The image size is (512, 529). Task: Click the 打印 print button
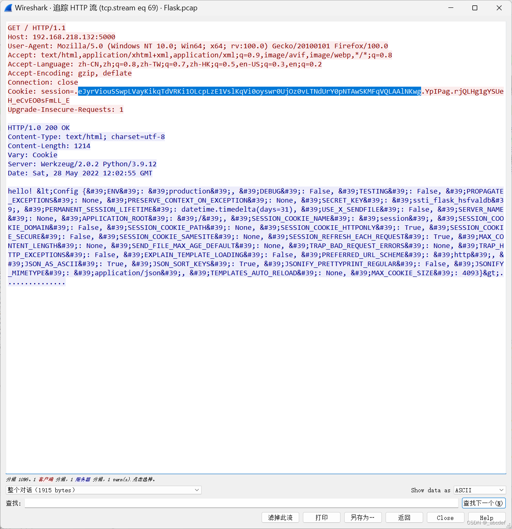coord(321,517)
